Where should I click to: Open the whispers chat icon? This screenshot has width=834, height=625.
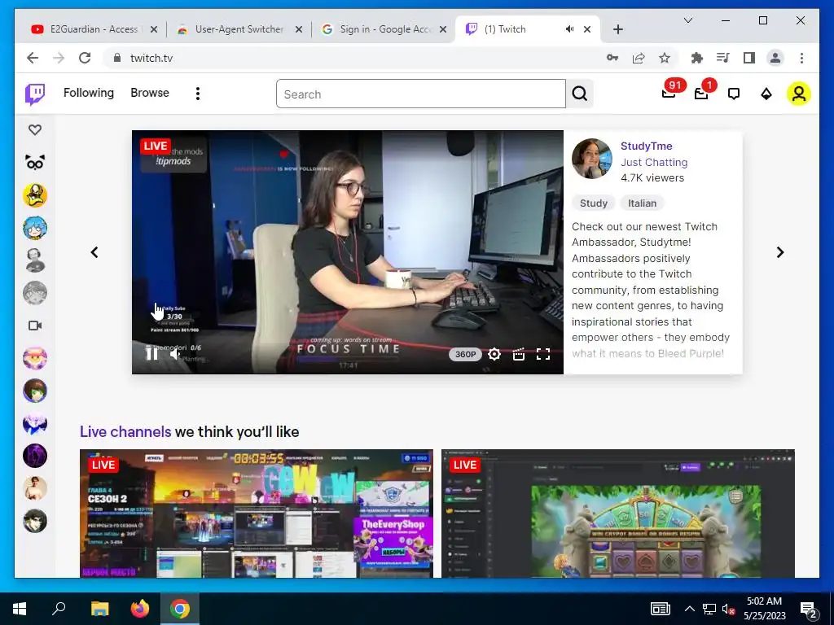pos(734,94)
